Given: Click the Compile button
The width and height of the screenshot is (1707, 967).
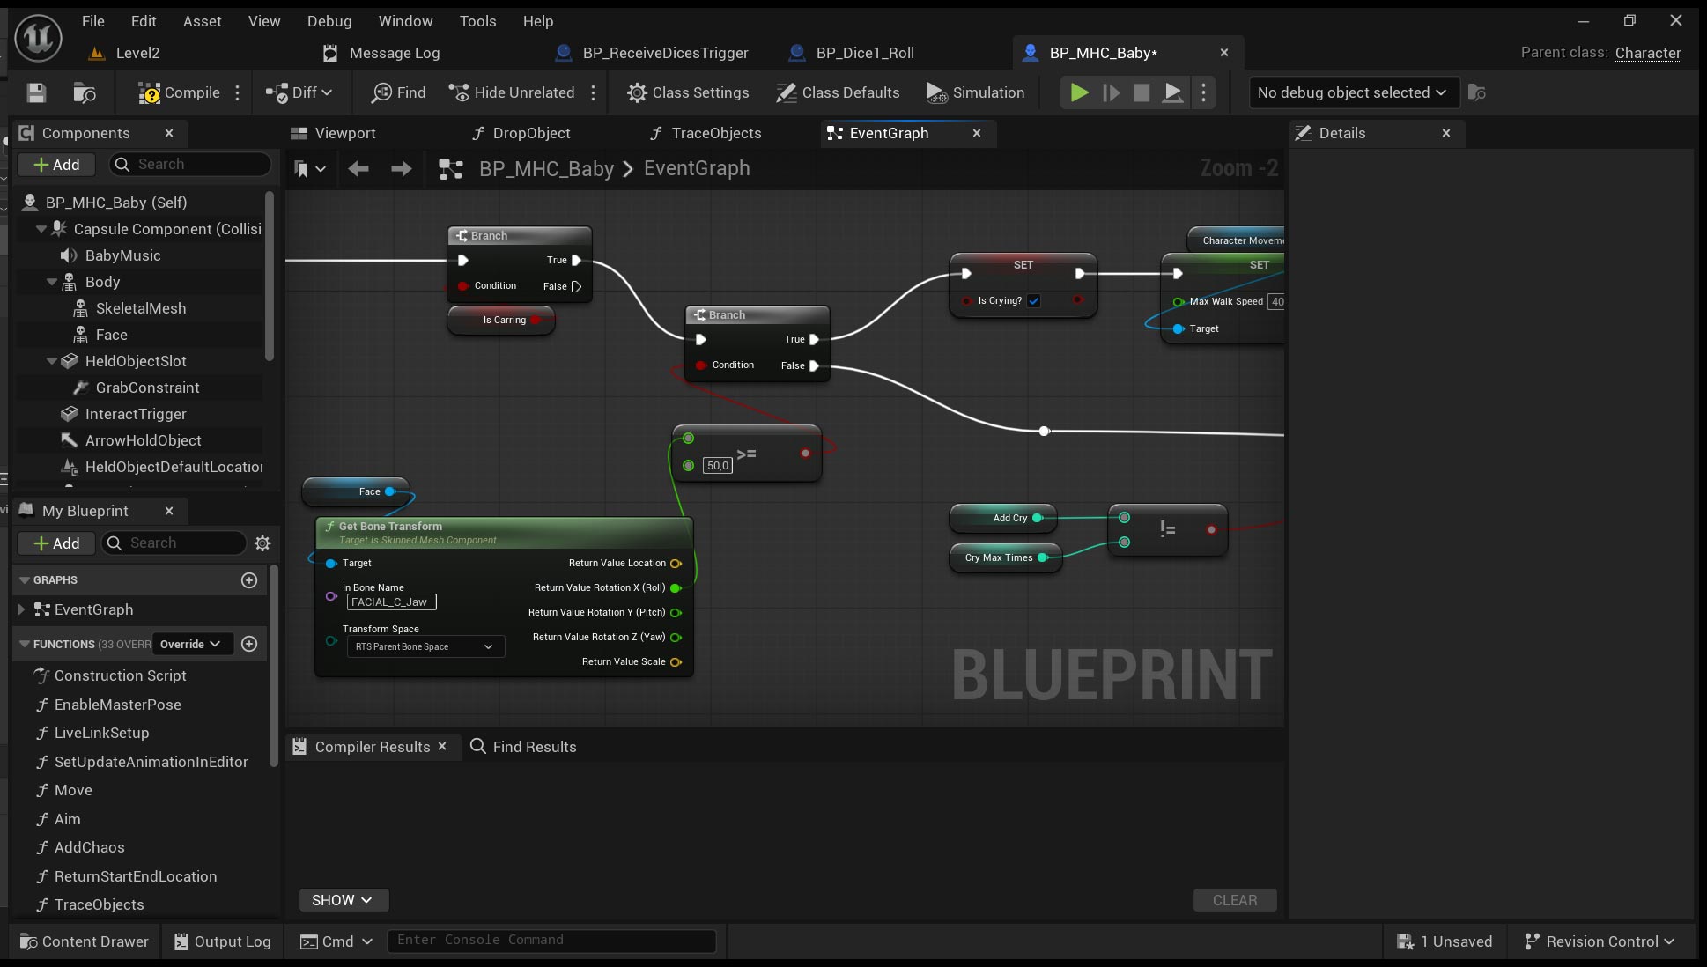Looking at the screenshot, I should pos(180,92).
